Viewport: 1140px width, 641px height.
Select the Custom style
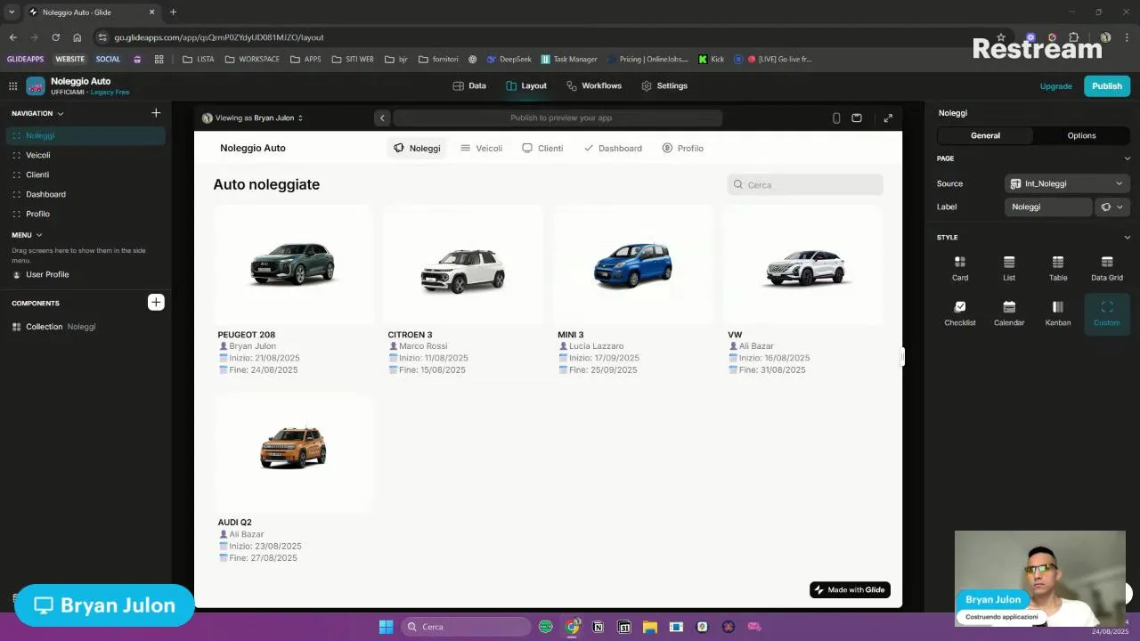[x=1107, y=313]
